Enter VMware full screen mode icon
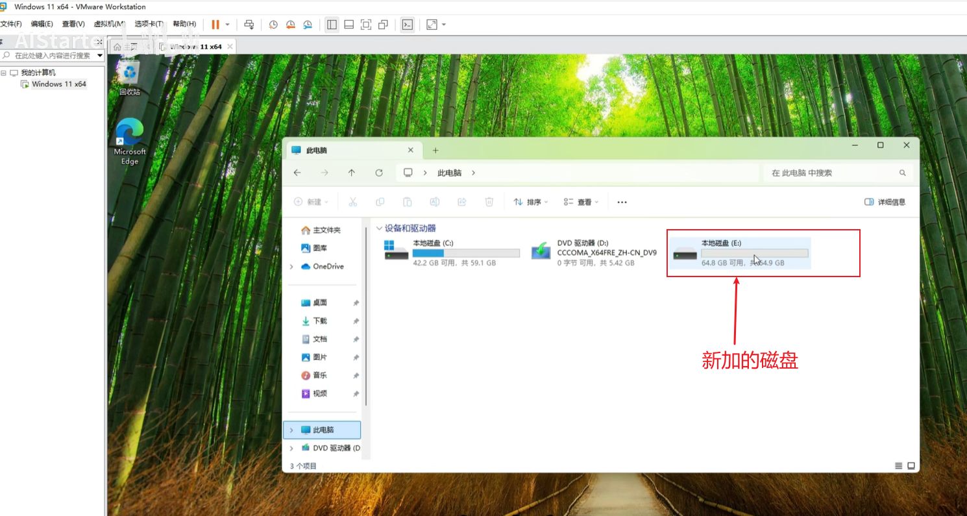 click(366, 25)
